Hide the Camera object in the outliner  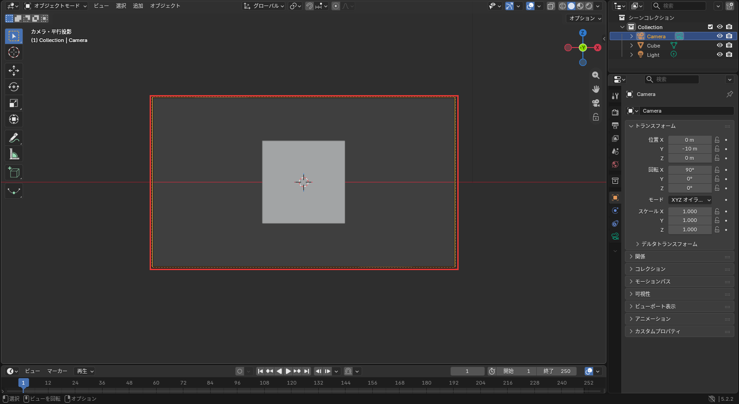point(720,36)
